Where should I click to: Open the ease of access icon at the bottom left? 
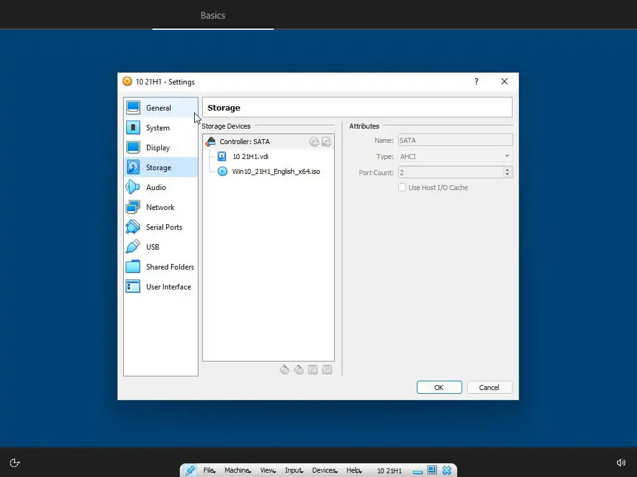tap(15, 463)
